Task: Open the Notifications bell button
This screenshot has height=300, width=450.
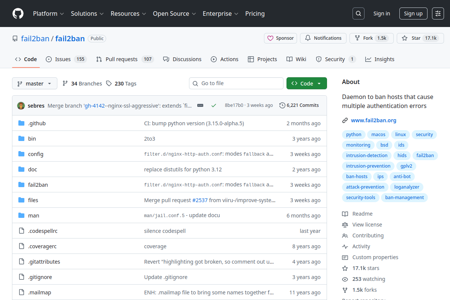Action: (323, 38)
